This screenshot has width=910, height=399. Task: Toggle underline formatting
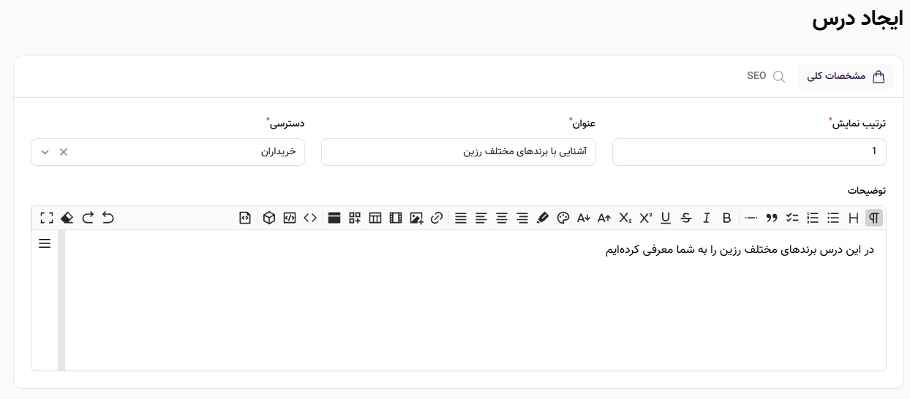[x=665, y=218]
